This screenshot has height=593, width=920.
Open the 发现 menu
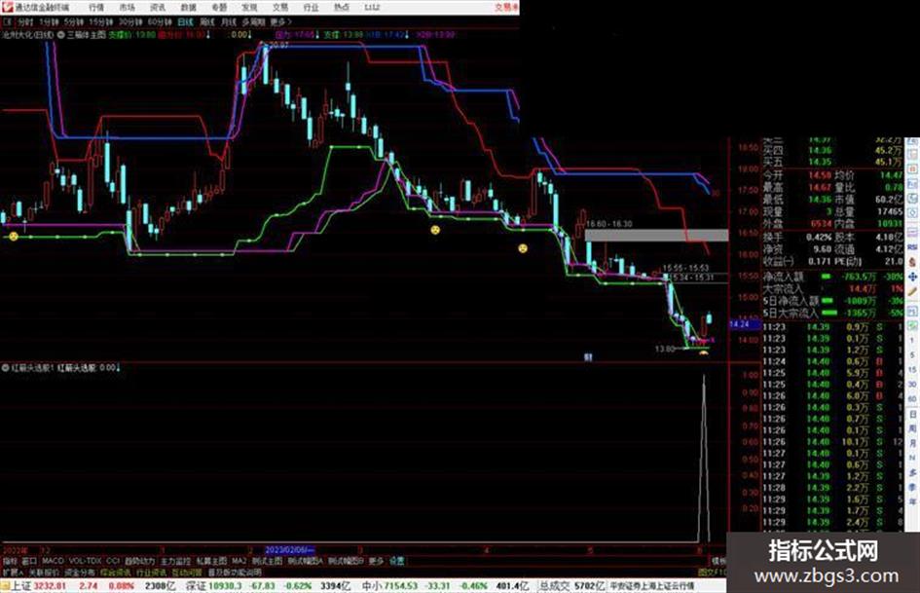(x=249, y=8)
